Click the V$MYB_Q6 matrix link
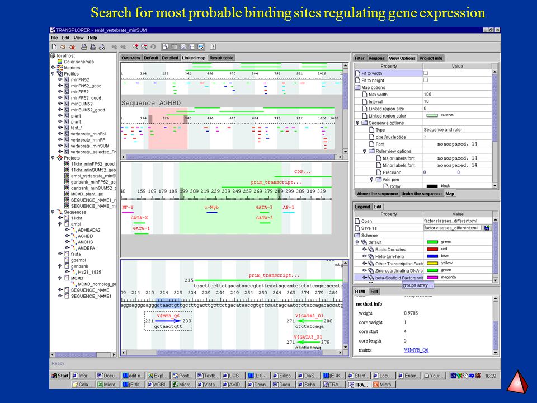This screenshot has height=403, width=537. click(x=416, y=350)
